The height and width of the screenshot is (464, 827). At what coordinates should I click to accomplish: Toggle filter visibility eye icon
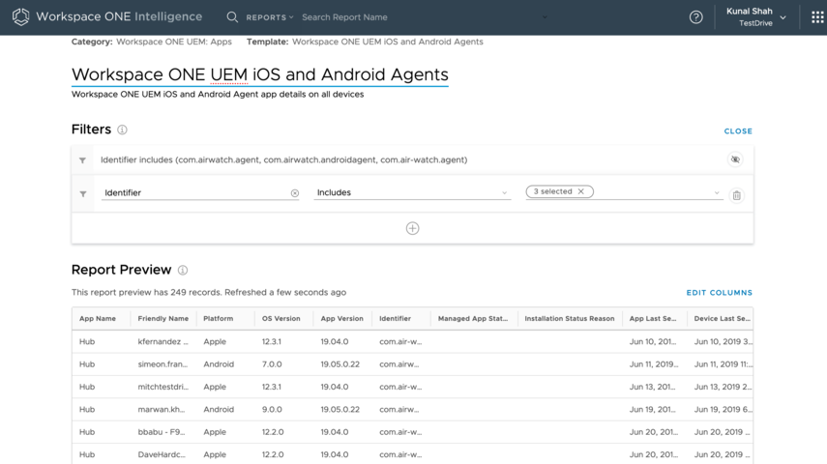pyautogui.click(x=735, y=159)
